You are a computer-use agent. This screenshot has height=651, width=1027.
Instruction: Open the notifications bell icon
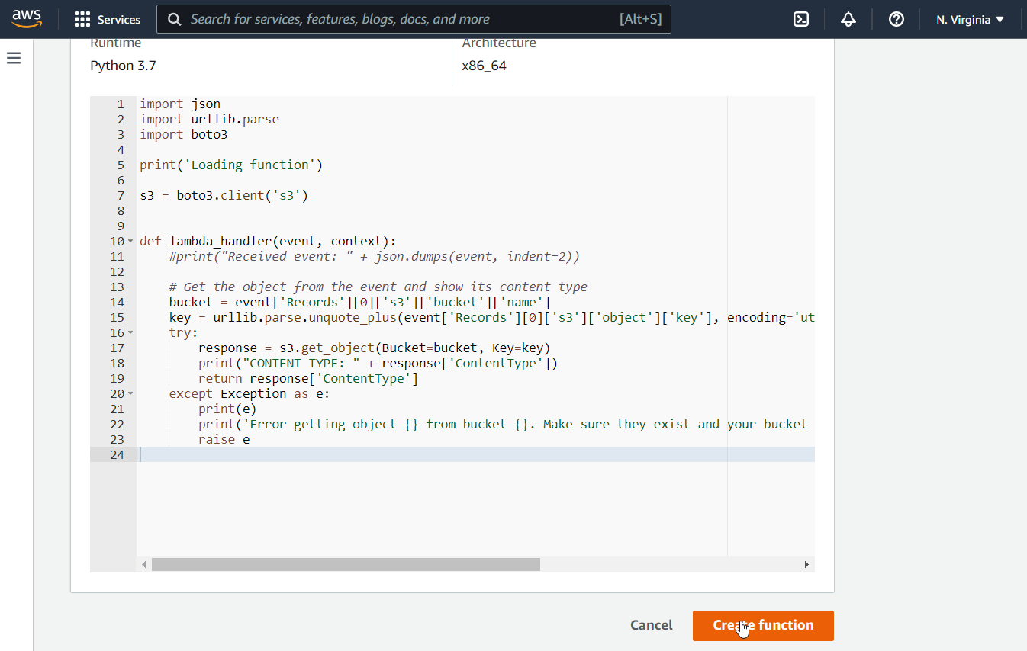coord(848,19)
